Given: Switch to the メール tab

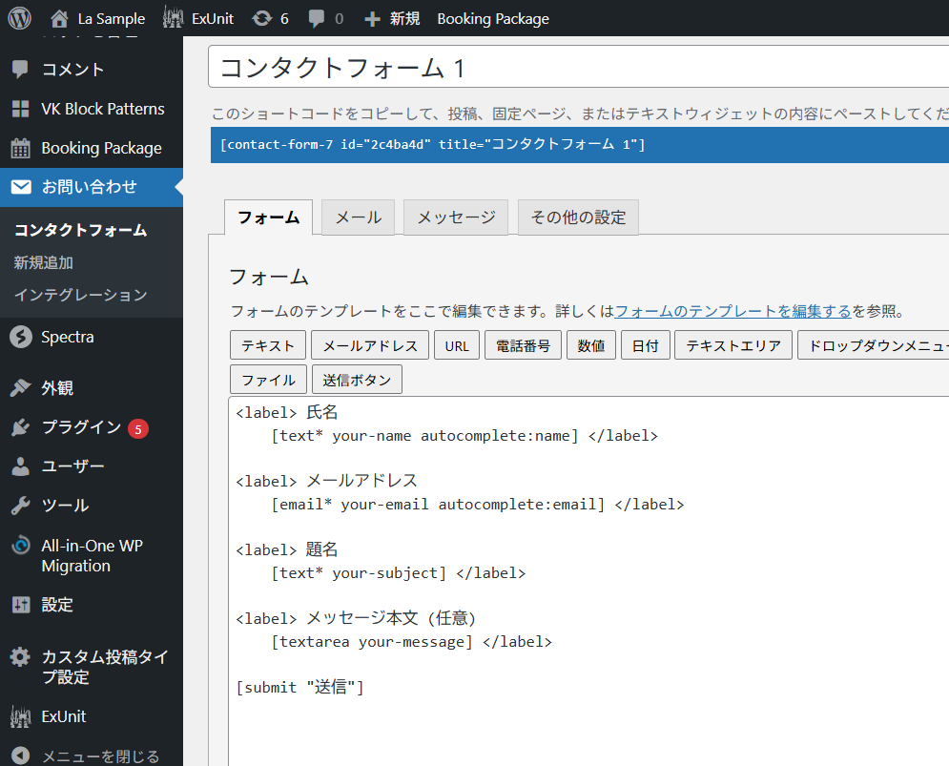Looking at the screenshot, I should (359, 217).
